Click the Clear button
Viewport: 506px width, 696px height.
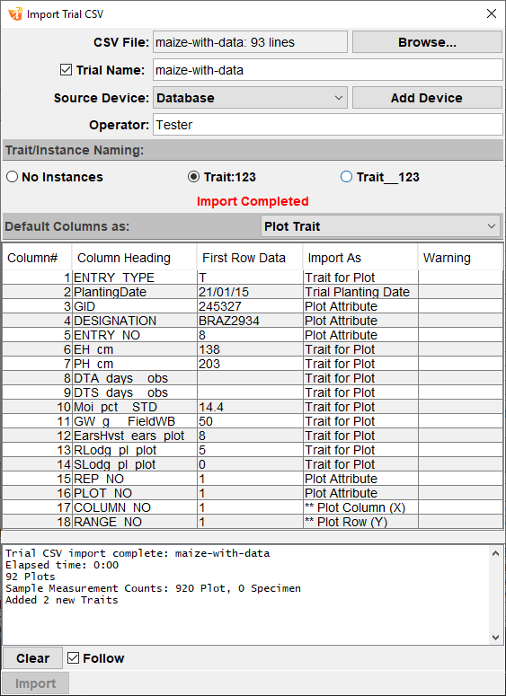pos(33,657)
